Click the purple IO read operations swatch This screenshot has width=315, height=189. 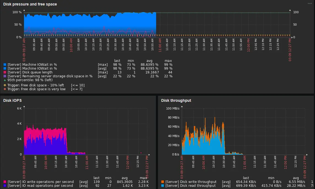click(5, 186)
